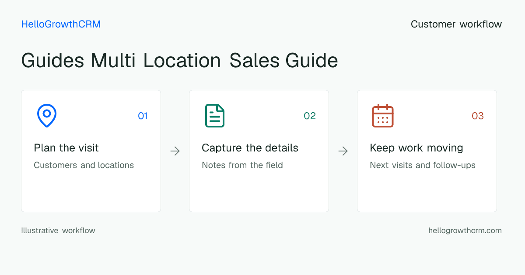Open the hellogrowthcrm.com link

click(x=465, y=230)
